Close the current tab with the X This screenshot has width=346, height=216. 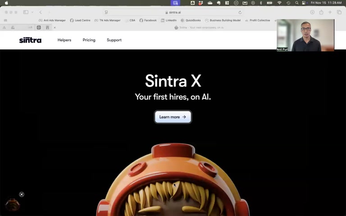(55, 27)
